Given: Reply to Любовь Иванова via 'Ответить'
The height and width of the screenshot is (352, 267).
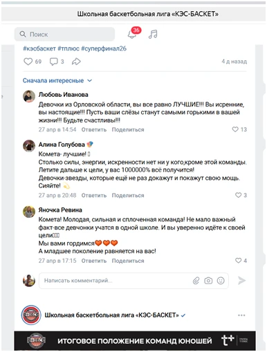Looking at the screenshot, I should (94, 129).
